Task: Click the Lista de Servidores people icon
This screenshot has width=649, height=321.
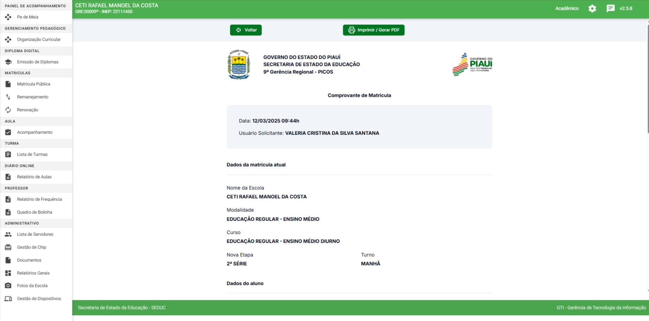Action: click(x=8, y=234)
